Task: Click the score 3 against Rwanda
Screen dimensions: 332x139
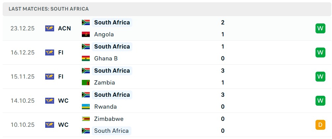Action: 223,95
